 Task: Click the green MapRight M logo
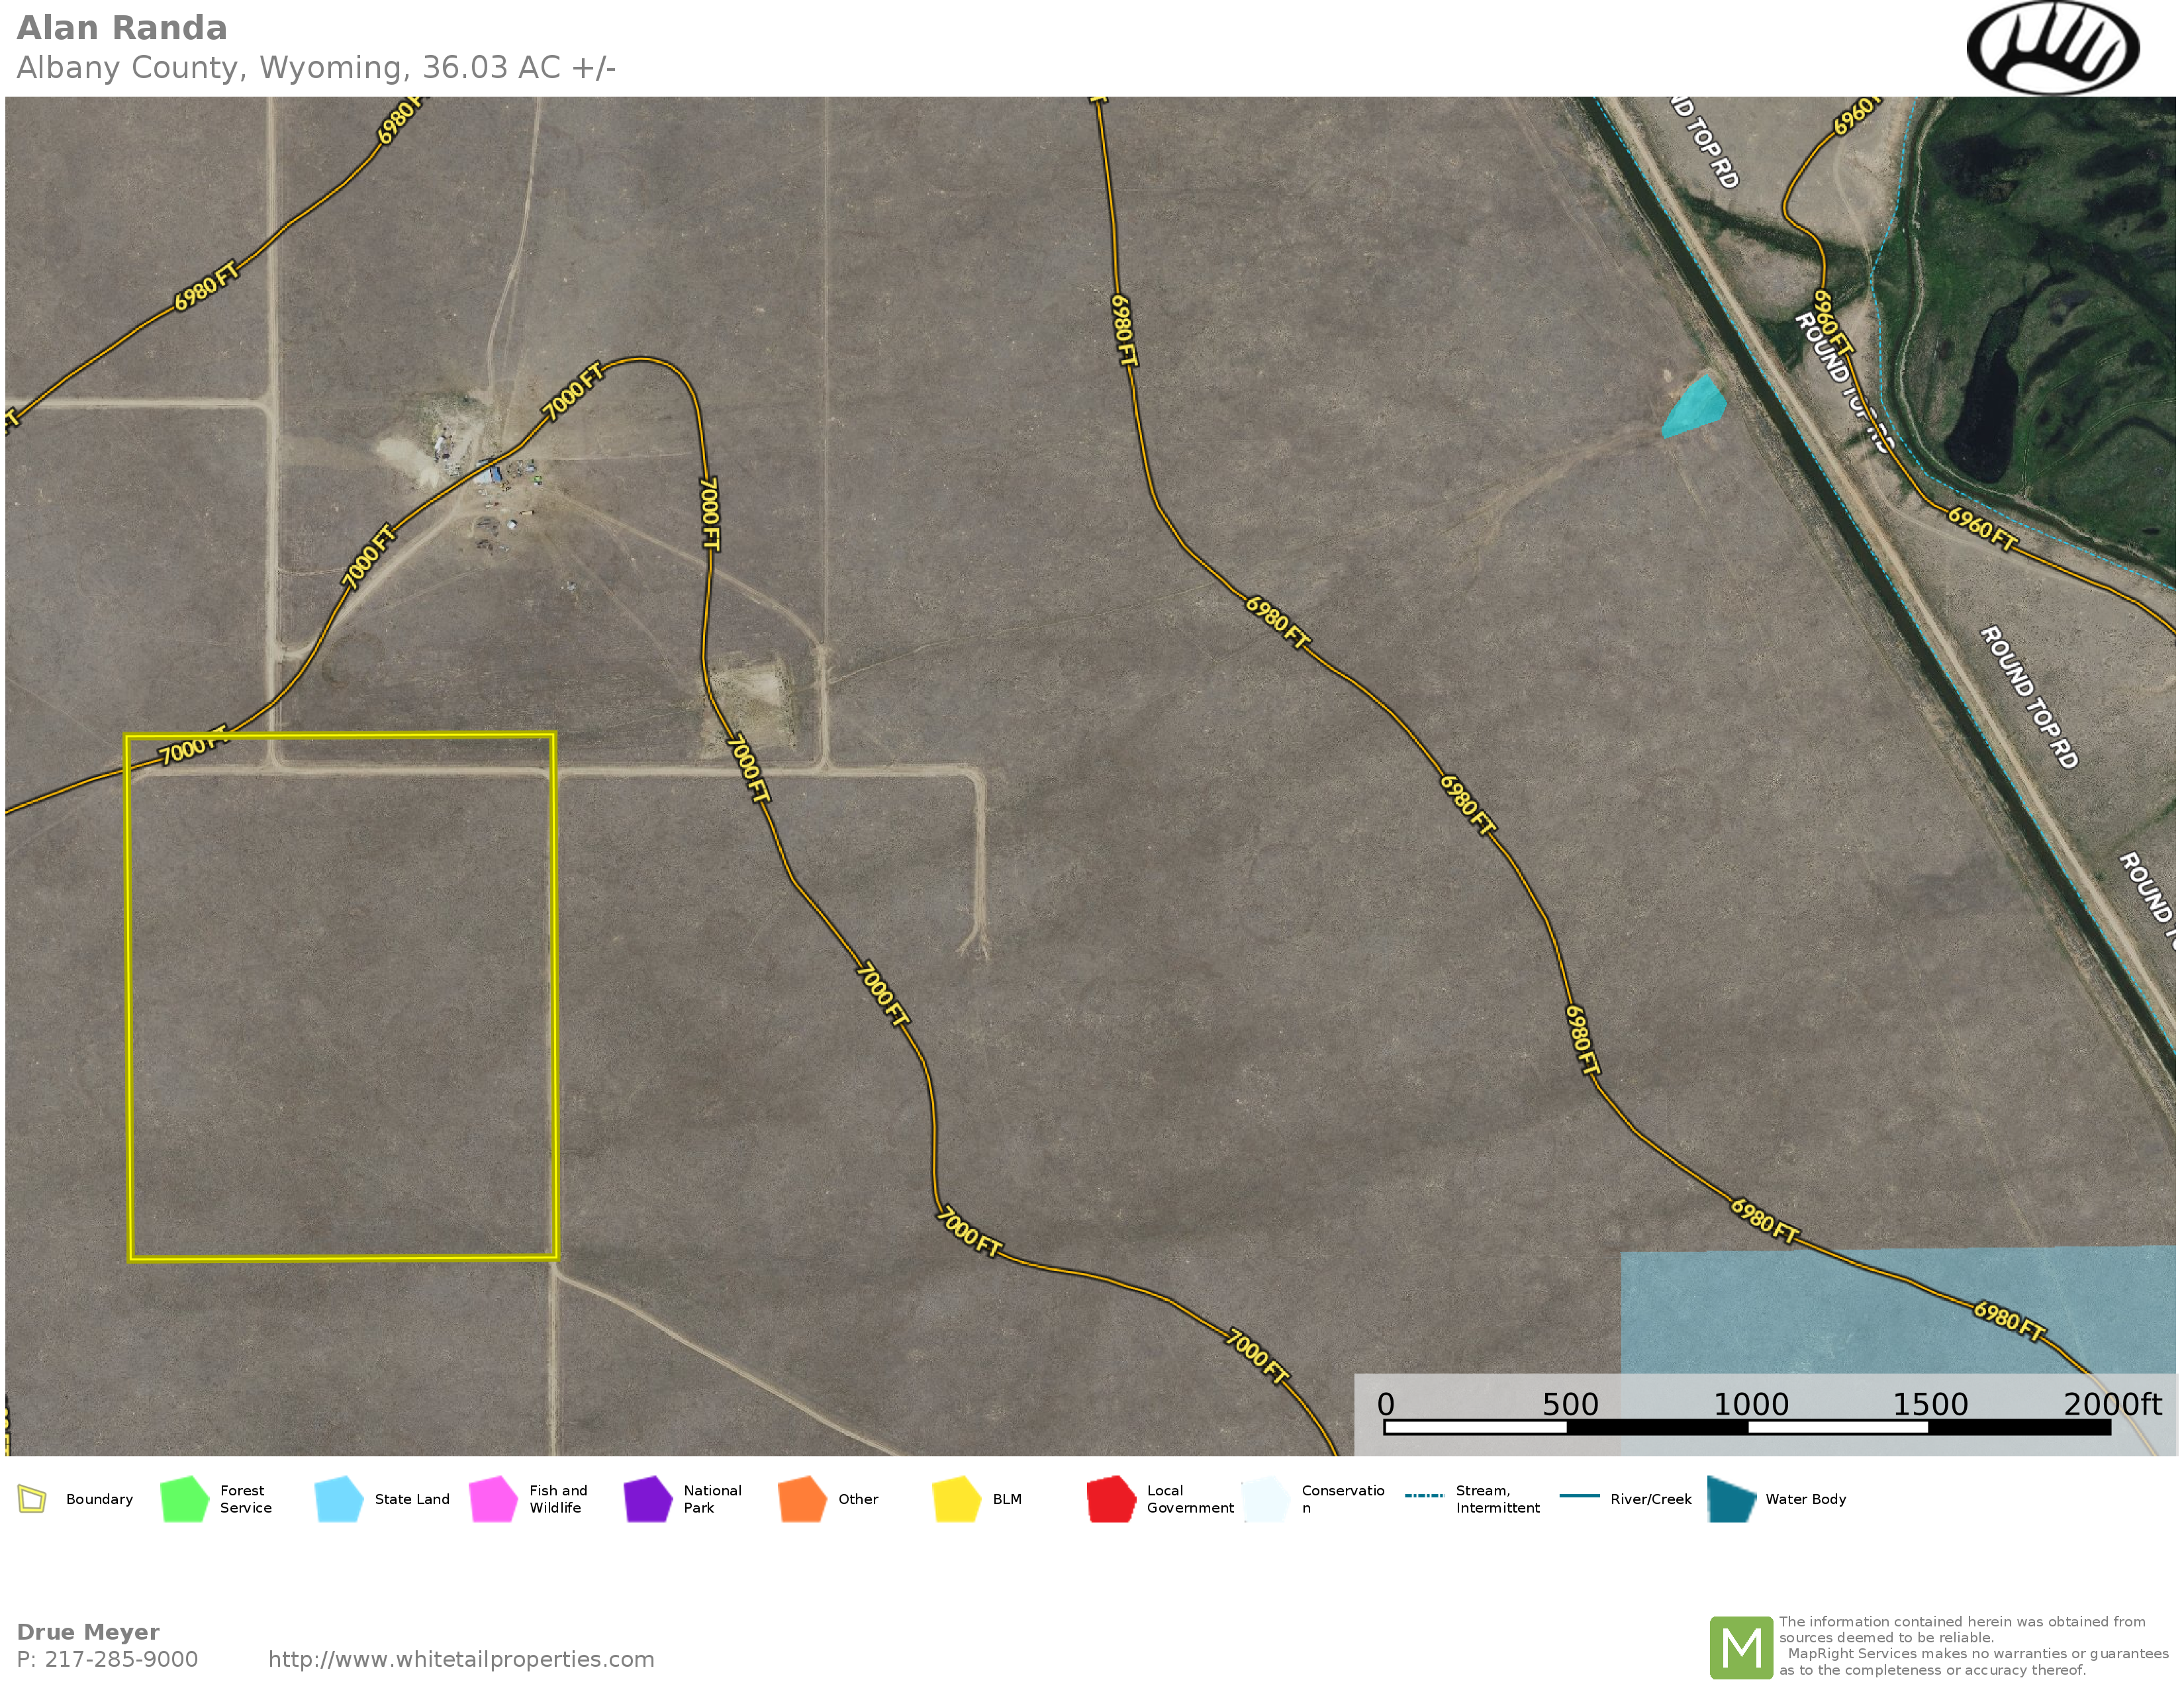1741,1647
